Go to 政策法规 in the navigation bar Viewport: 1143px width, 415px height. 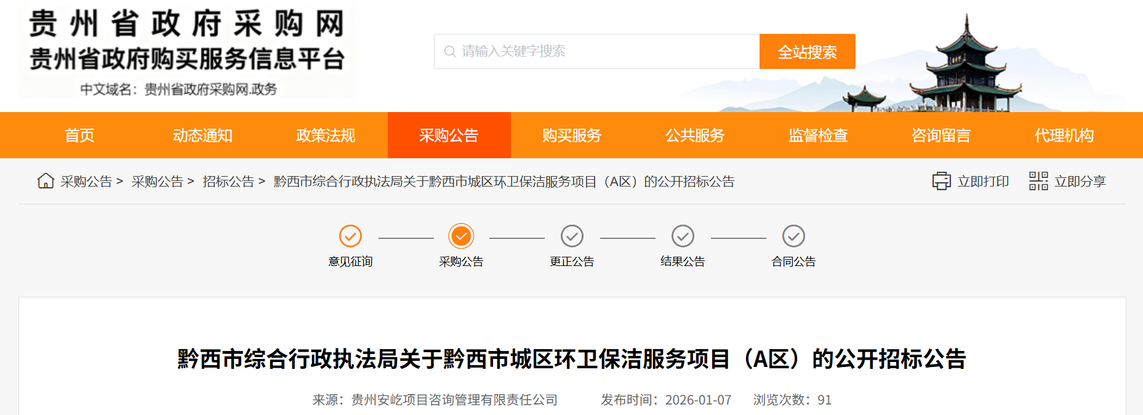click(x=326, y=135)
